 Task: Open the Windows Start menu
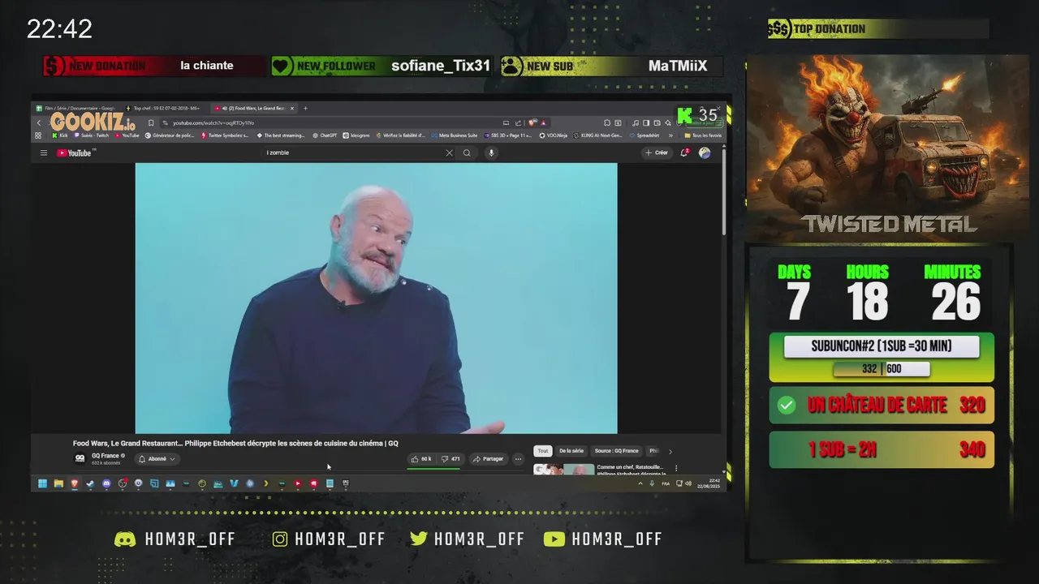pos(42,483)
